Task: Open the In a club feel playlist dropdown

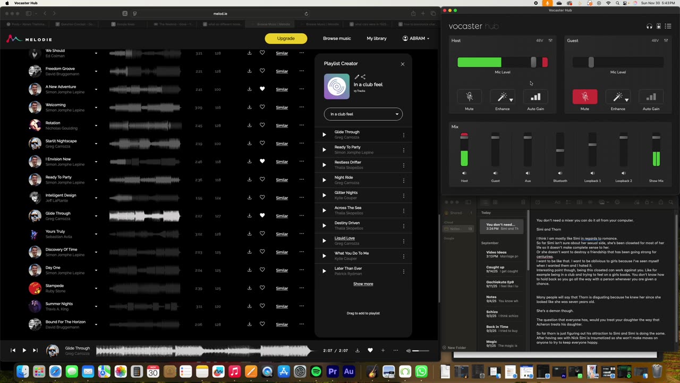Action: [363, 114]
